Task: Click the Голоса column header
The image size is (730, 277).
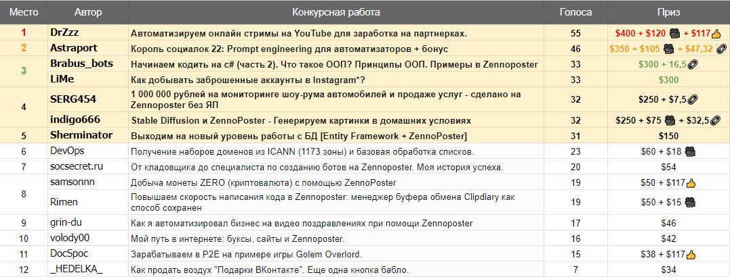Action: [x=575, y=13]
